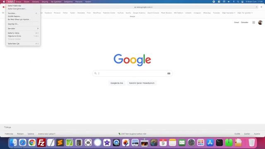The width and height of the screenshot is (265, 149).
Task: Open the Gmail link
Action: point(236,22)
